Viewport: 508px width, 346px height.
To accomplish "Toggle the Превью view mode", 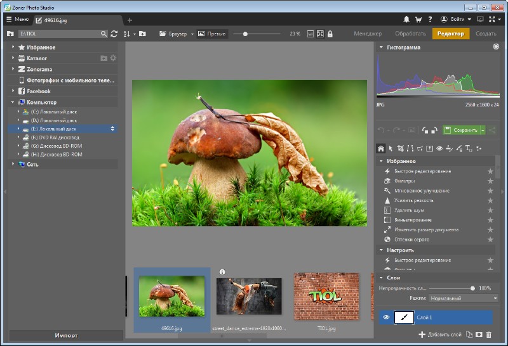I will [x=212, y=34].
